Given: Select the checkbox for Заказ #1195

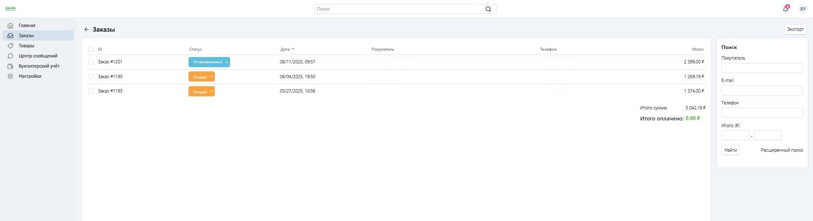Looking at the screenshot, I should [91, 76].
